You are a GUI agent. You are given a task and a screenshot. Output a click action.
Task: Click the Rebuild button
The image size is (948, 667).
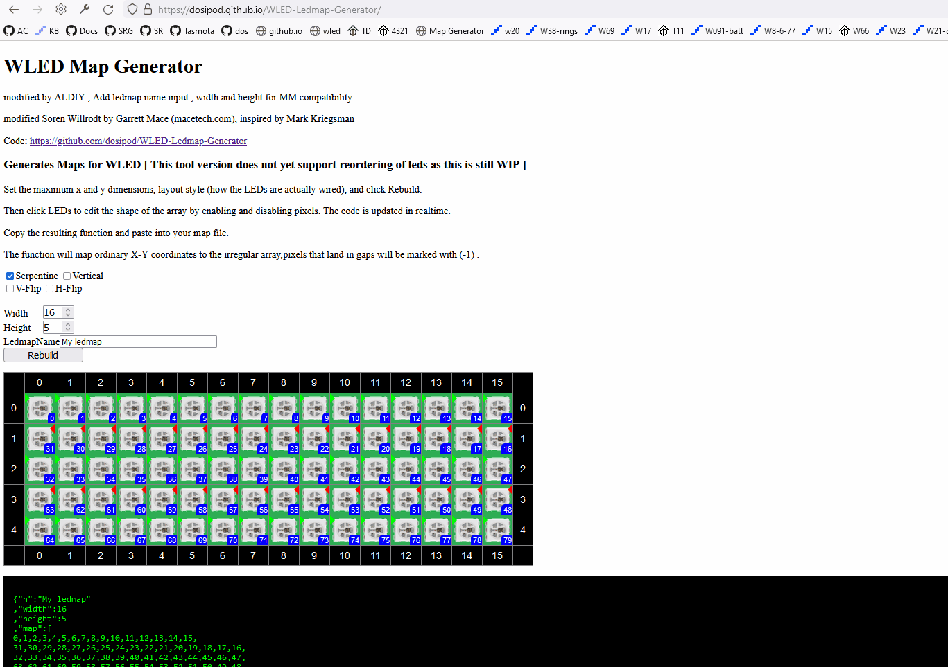(43, 355)
